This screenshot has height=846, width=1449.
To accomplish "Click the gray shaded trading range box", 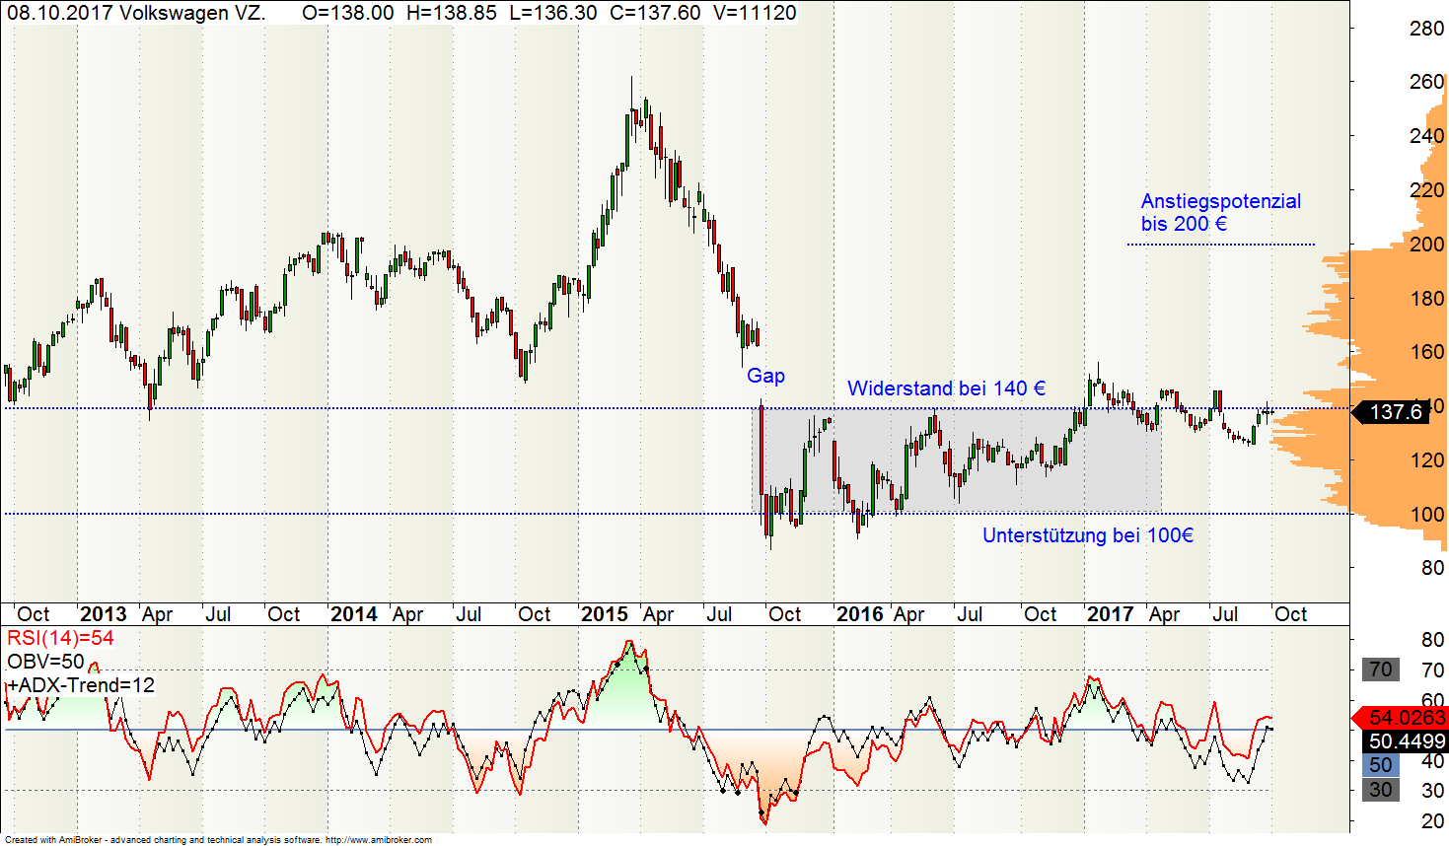I will click(x=956, y=460).
